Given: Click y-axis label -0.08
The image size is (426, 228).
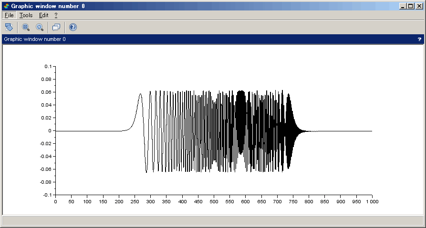Looking at the screenshot, I should pyautogui.click(x=45, y=182).
